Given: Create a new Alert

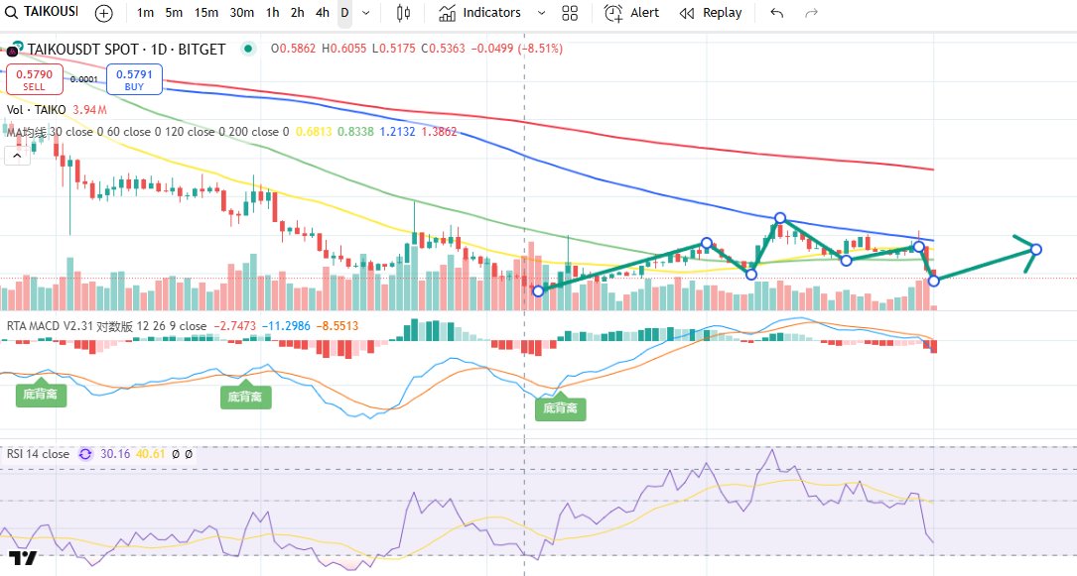Looking at the screenshot, I should click(x=631, y=12).
